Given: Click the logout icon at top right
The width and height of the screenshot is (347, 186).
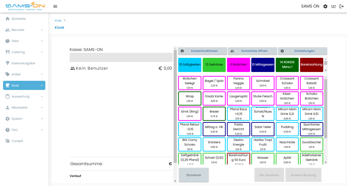Looking at the screenshot, I should [x=342, y=6].
